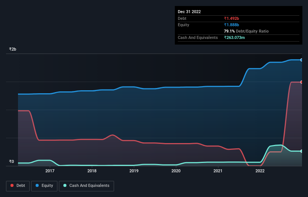Click the teal Cash legend dot
Viewport: 308px width, 197px height.
pos(65,185)
